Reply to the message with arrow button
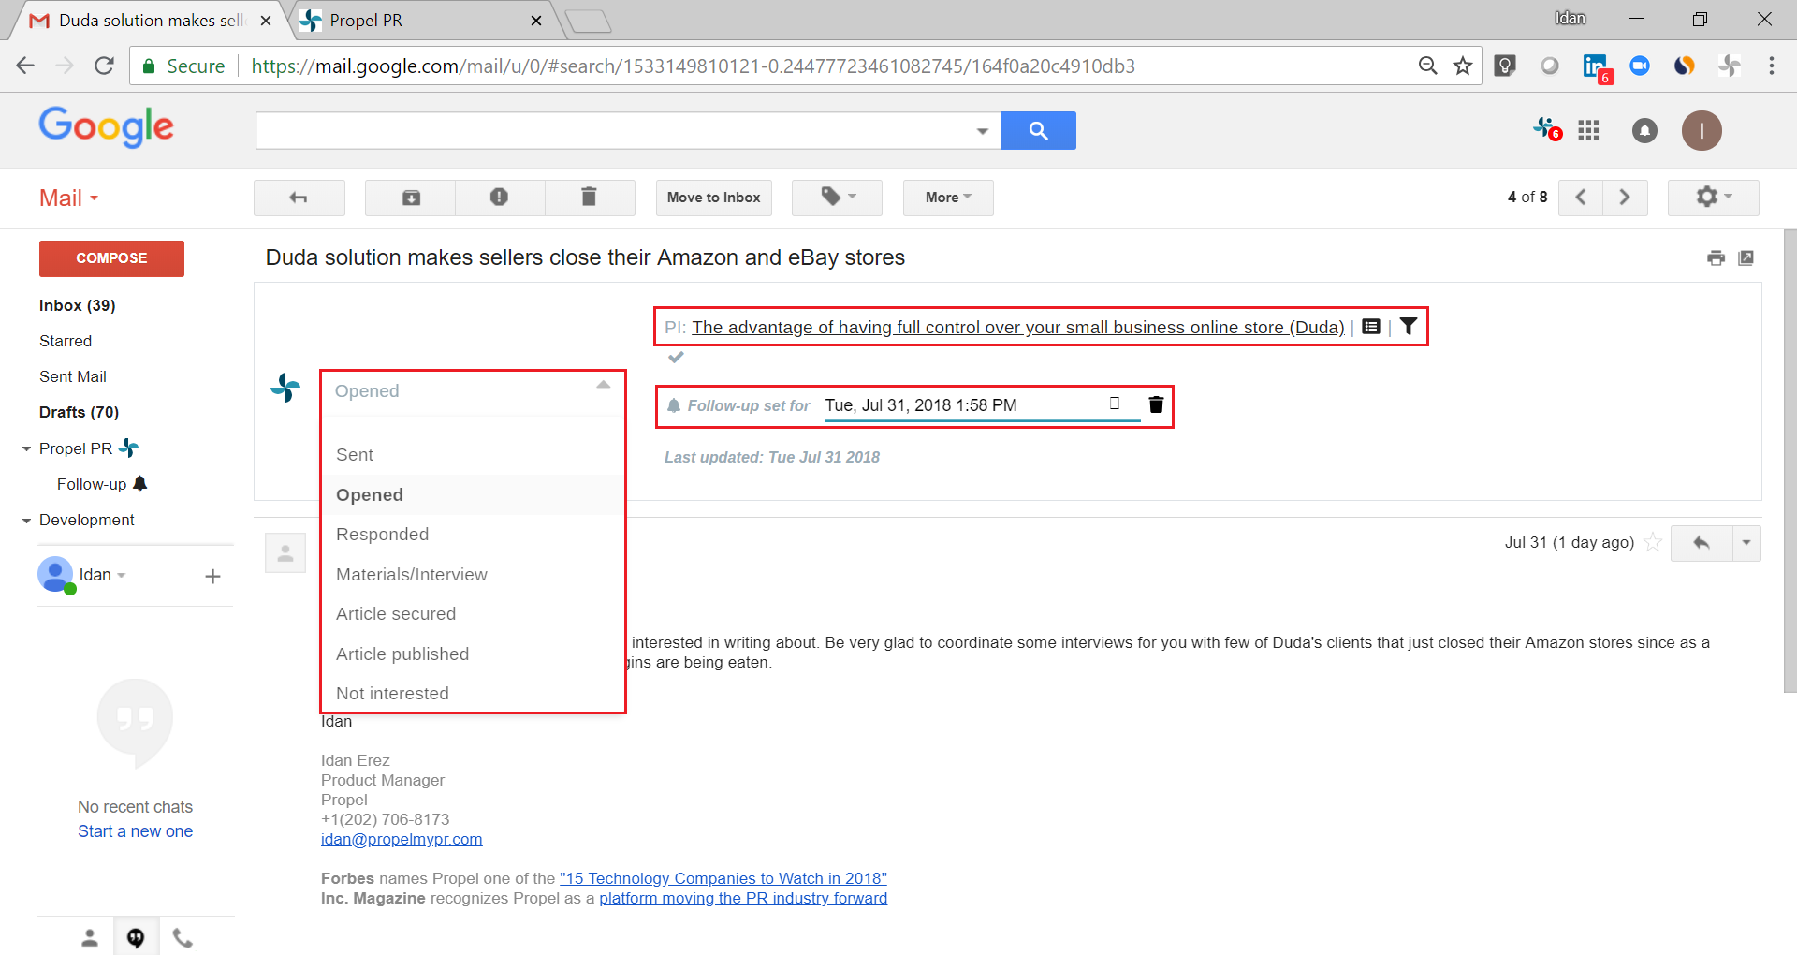The image size is (1797, 955). pos(1702,543)
